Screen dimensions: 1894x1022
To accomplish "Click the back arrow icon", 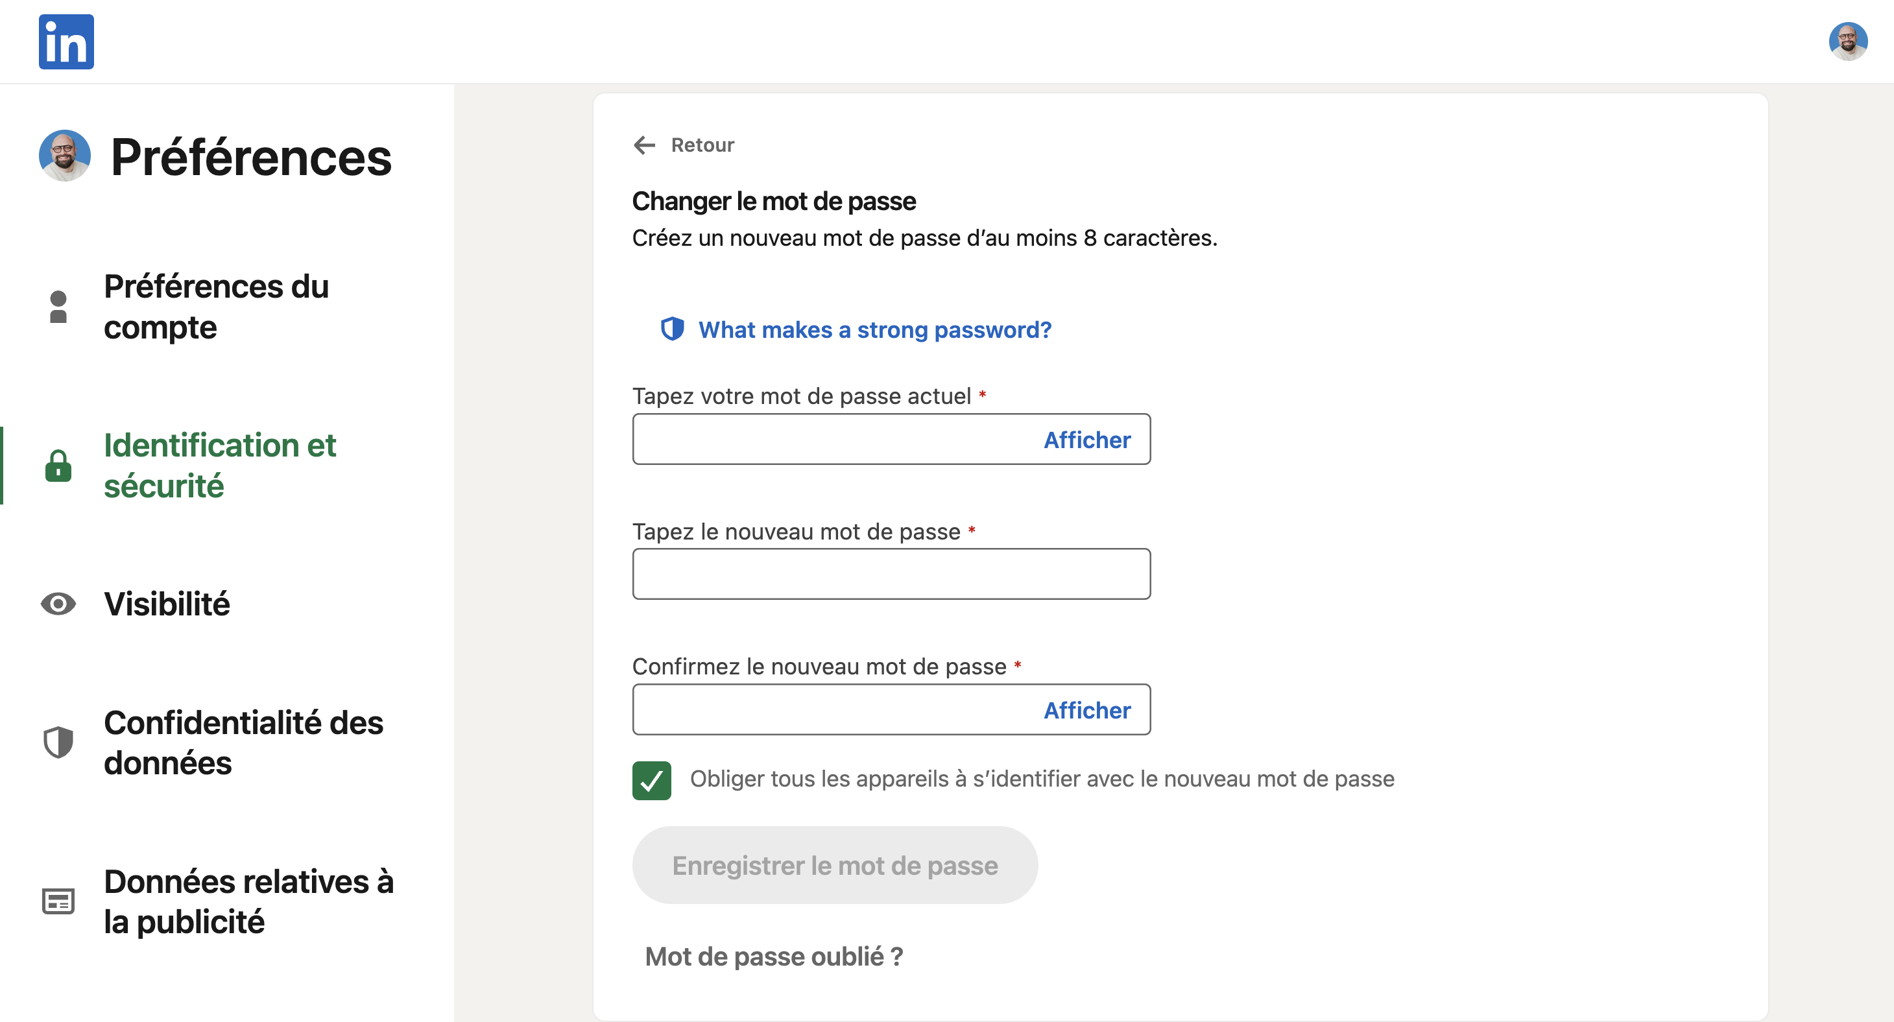I will 644,145.
